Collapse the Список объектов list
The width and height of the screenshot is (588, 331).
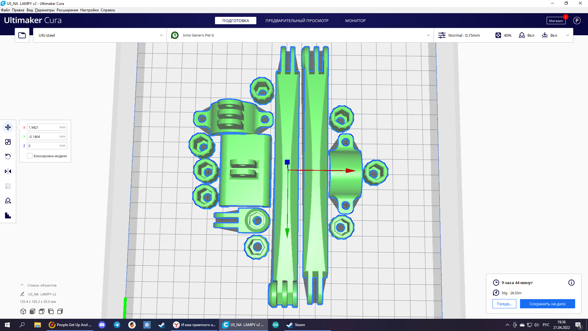pyautogui.click(x=22, y=285)
